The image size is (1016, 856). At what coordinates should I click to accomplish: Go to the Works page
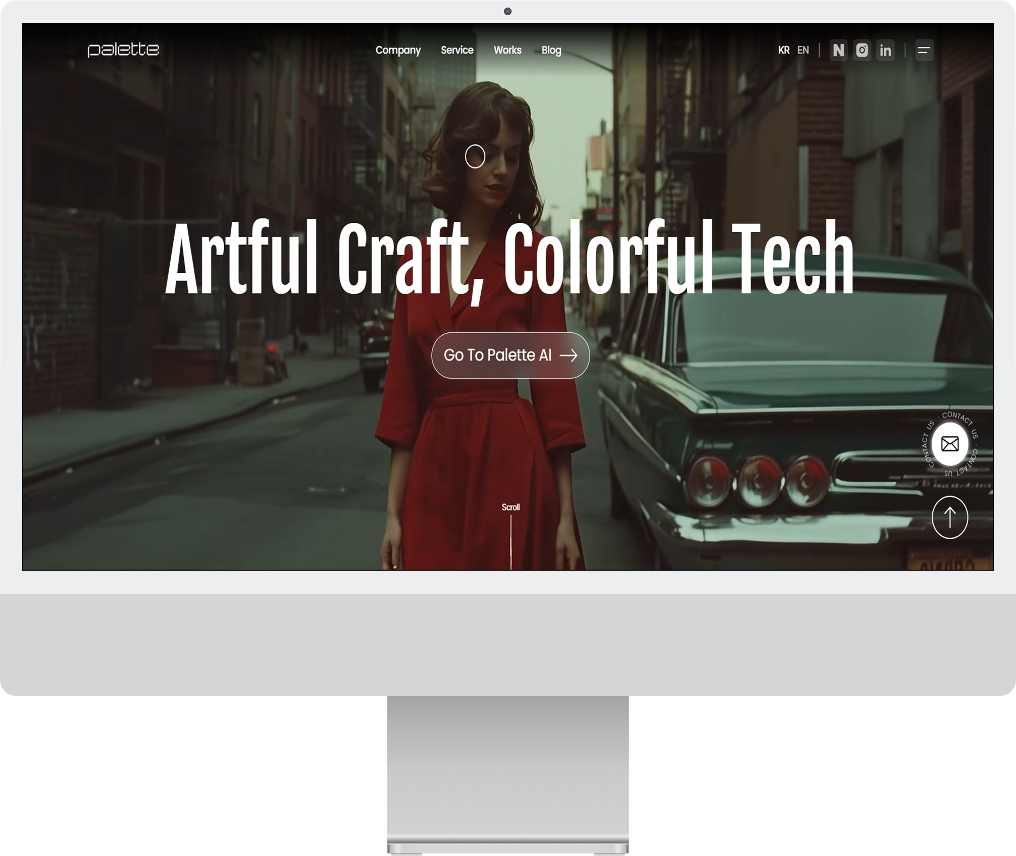(507, 51)
